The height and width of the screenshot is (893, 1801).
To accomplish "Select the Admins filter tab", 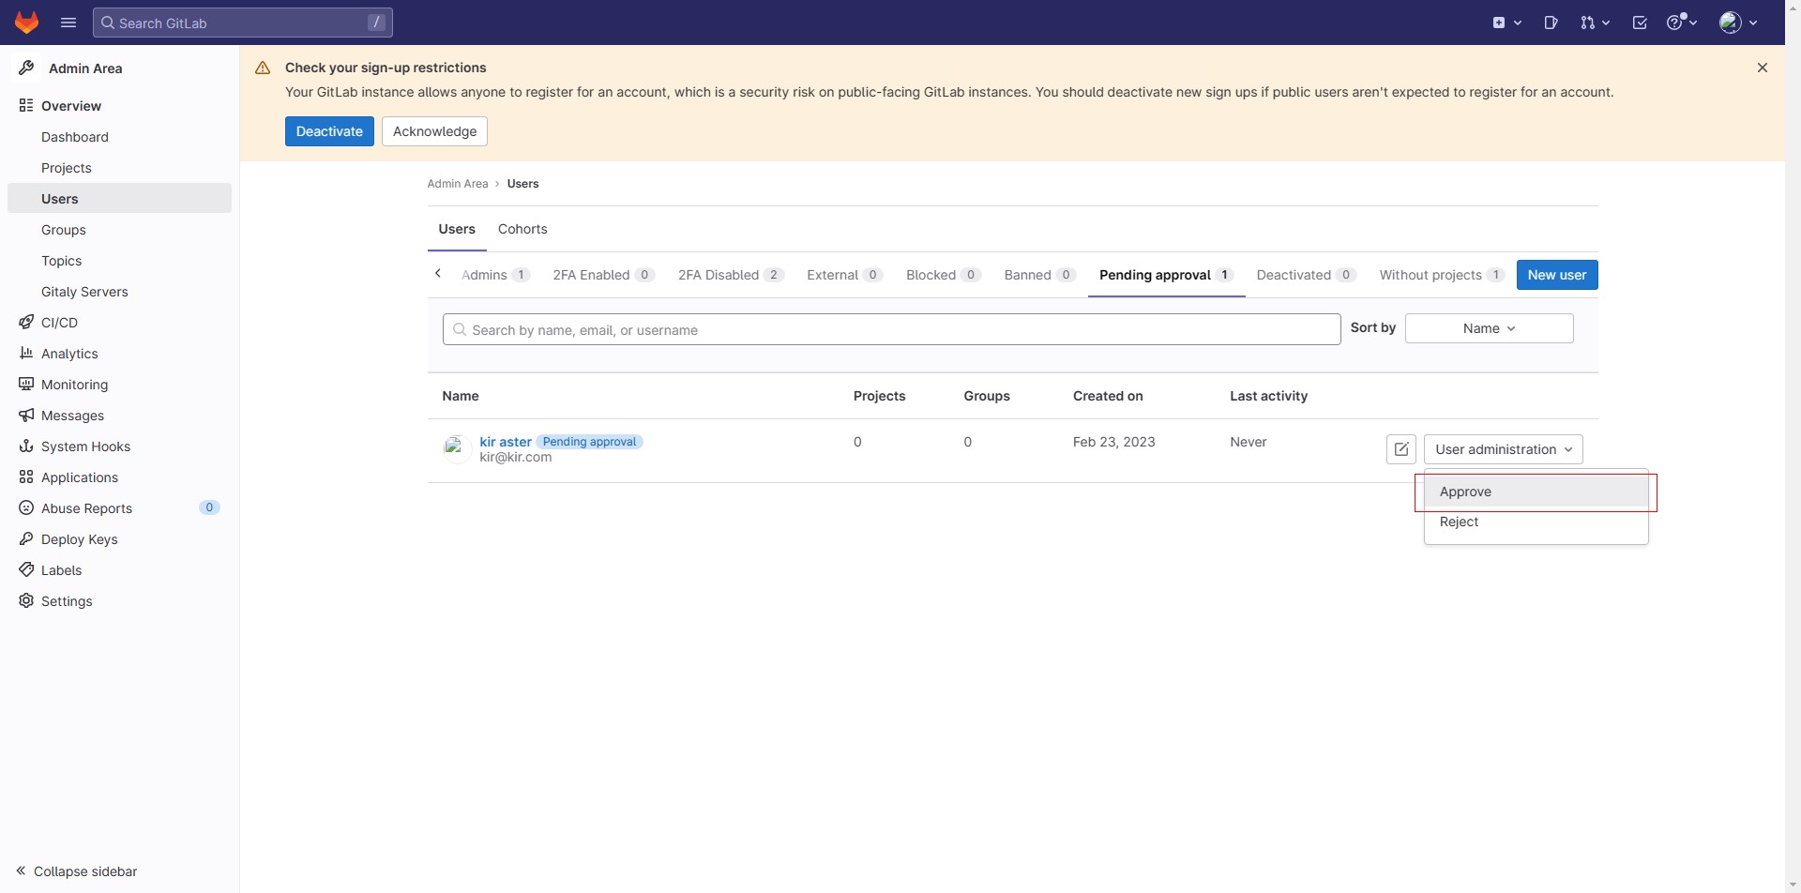I will pos(495,275).
